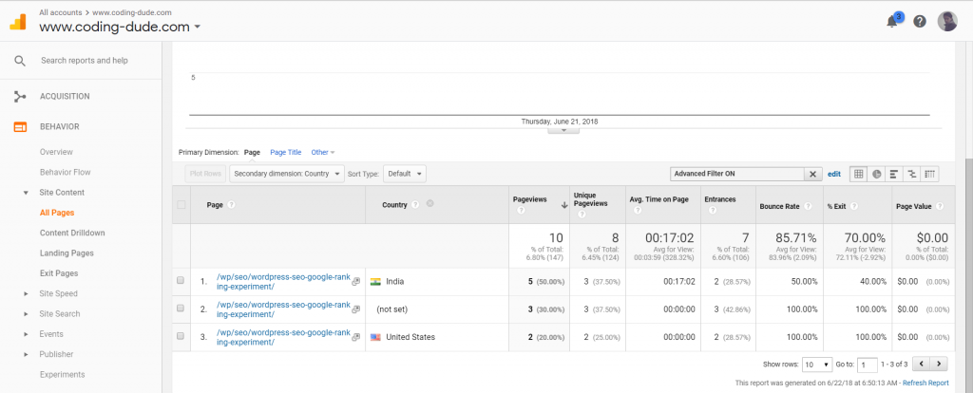Screen dimensions: 973x393
Task: Open the Content Drilldown report
Action: (x=72, y=234)
